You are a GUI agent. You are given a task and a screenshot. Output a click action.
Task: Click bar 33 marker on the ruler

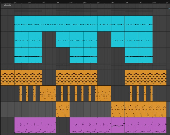click(58, 2)
